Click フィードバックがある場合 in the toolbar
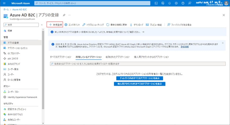 coord(179,25)
